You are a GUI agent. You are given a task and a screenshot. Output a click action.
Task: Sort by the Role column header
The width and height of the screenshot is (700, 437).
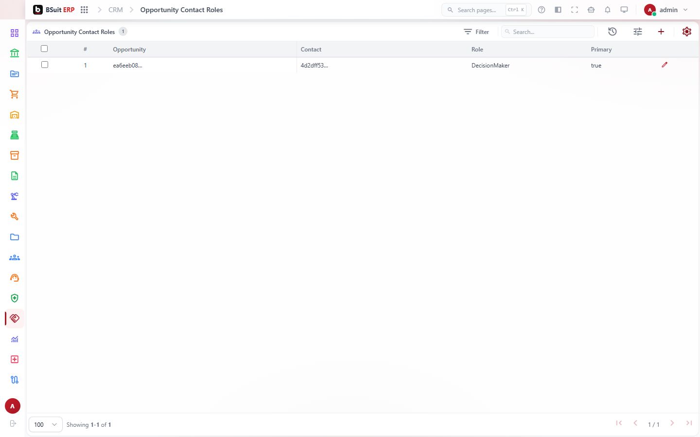[477, 50]
